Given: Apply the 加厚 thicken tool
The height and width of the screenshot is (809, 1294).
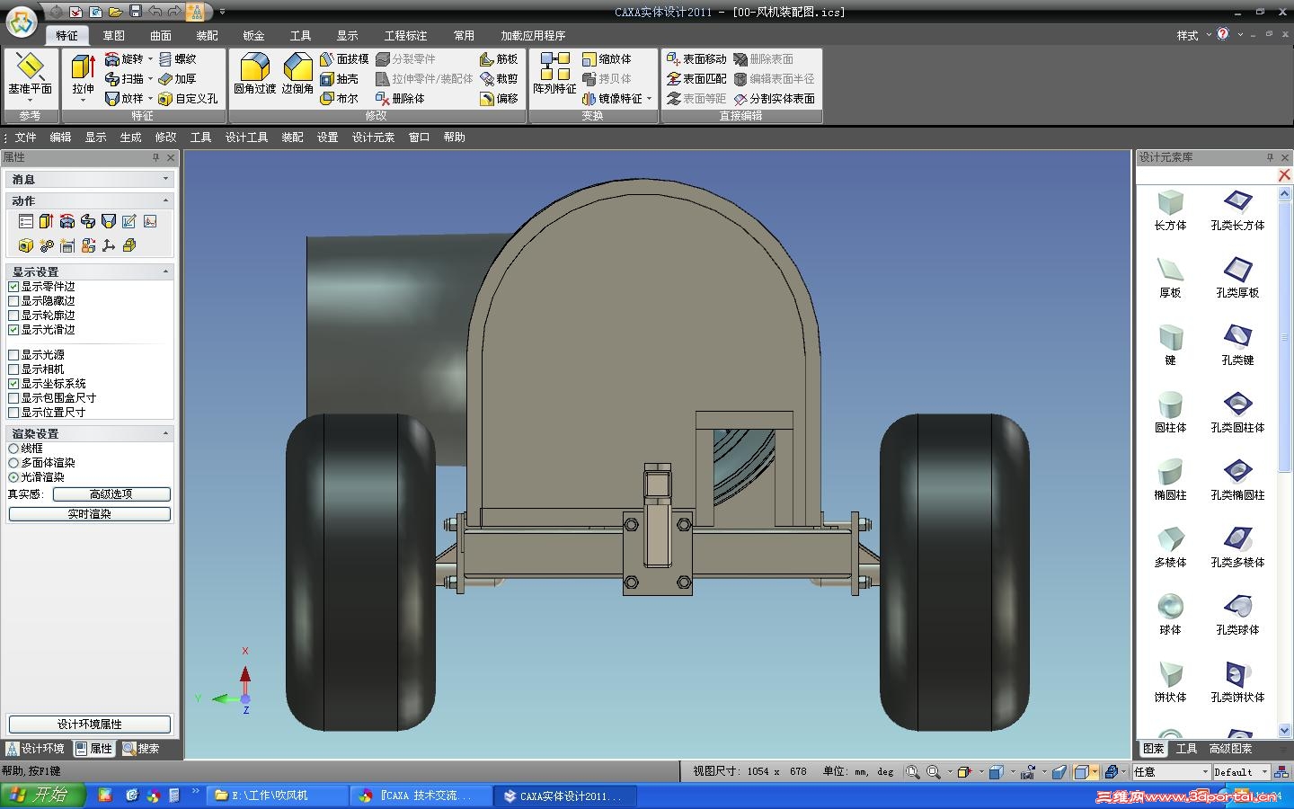Looking at the screenshot, I should [x=177, y=79].
